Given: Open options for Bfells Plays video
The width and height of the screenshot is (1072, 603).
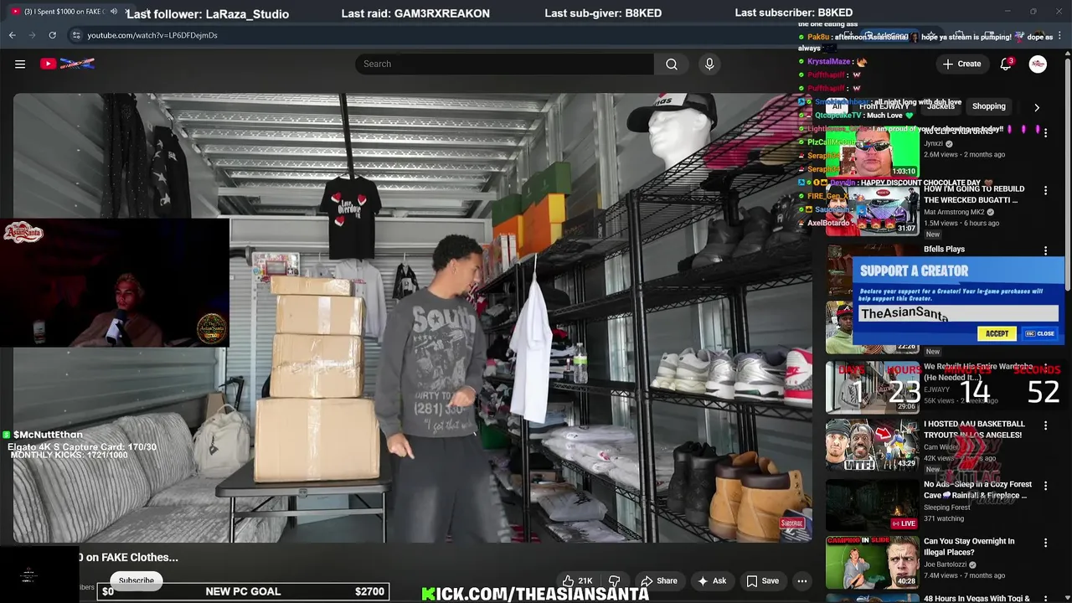Looking at the screenshot, I should pyautogui.click(x=1045, y=250).
